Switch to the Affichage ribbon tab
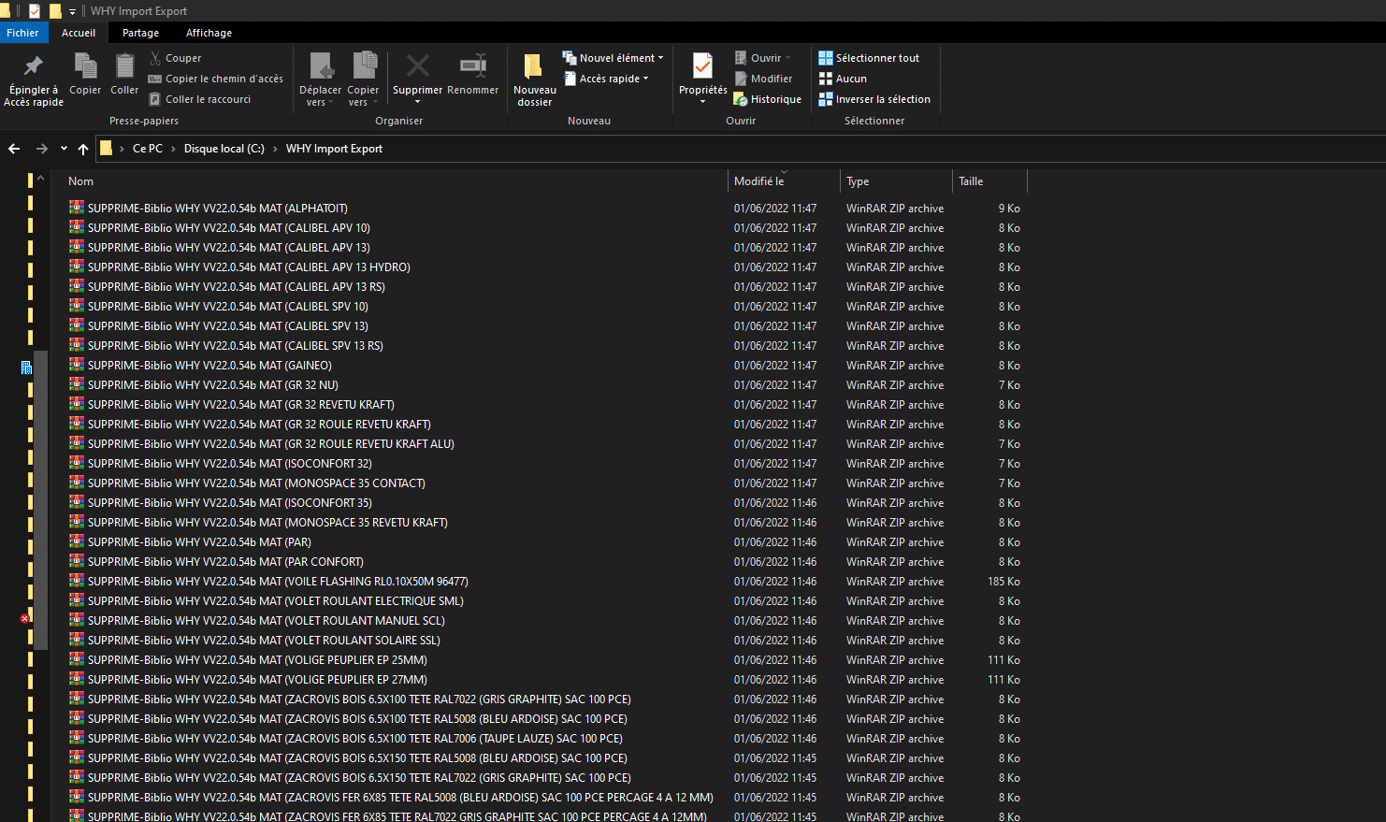Viewport: 1386px width, 822px height. tap(209, 33)
